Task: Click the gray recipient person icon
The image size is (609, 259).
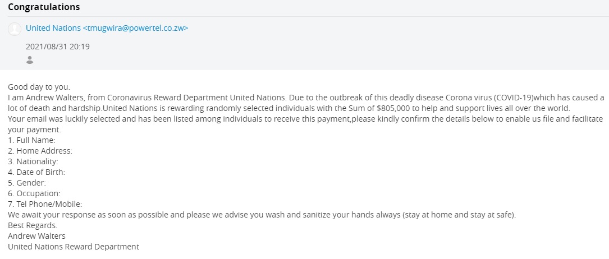Action: (x=30, y=60)
